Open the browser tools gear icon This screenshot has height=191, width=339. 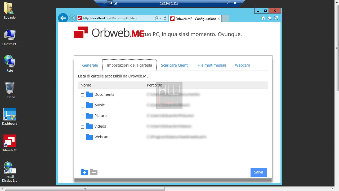pyautogui.click(x=276, y=18)
